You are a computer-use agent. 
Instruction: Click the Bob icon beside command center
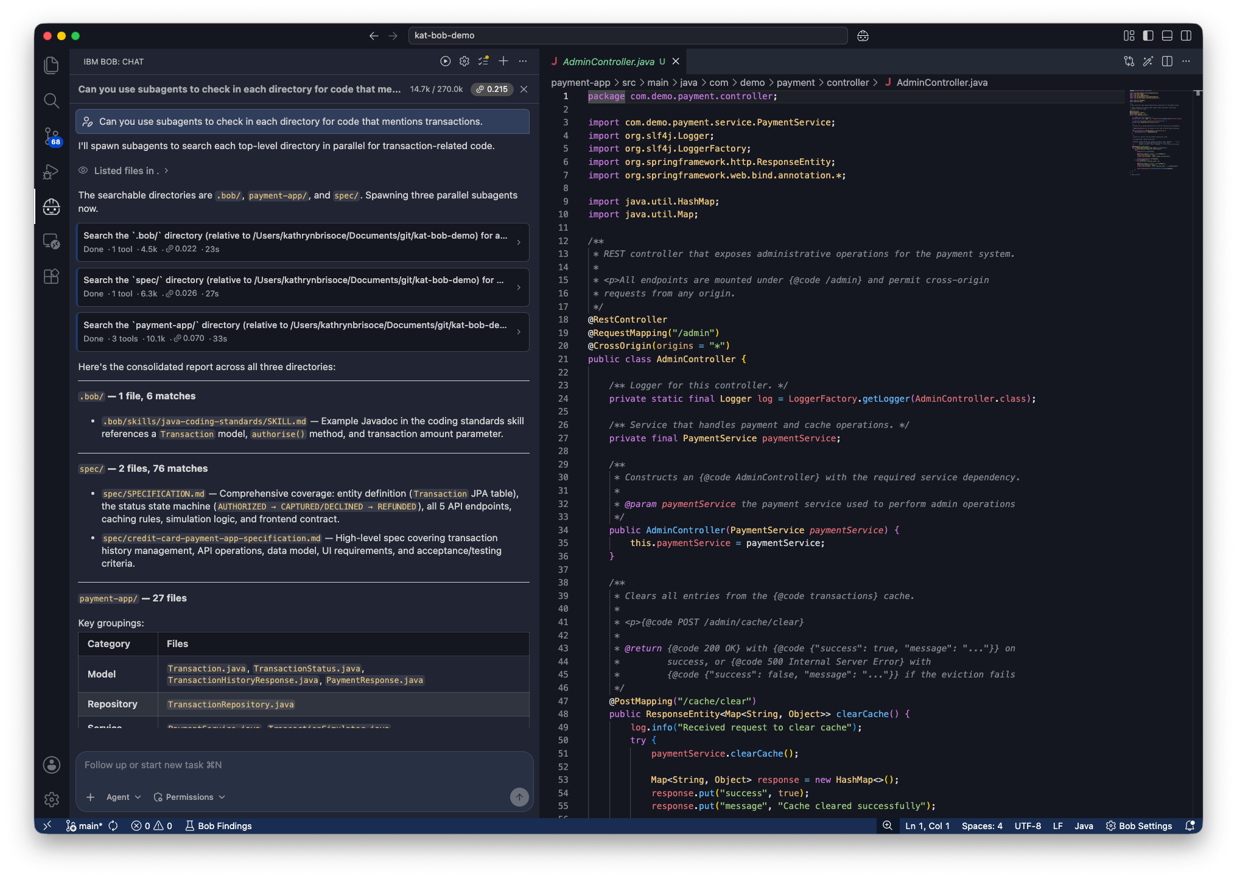pyautogui.click(x=863, y=36)
